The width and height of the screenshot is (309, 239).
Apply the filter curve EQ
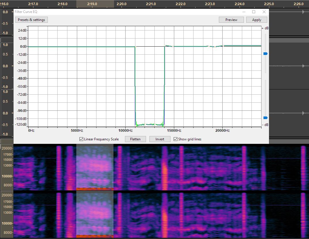tap(256, 20)
